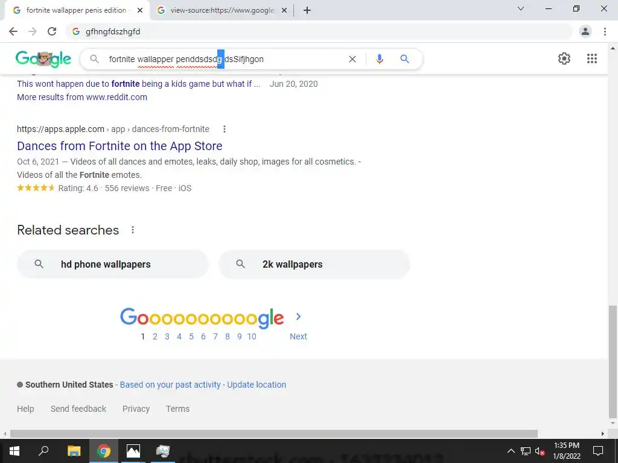The image size is (618, 463).
Task: Click the scrollbar up arrow
Action: tap(613, 48)
